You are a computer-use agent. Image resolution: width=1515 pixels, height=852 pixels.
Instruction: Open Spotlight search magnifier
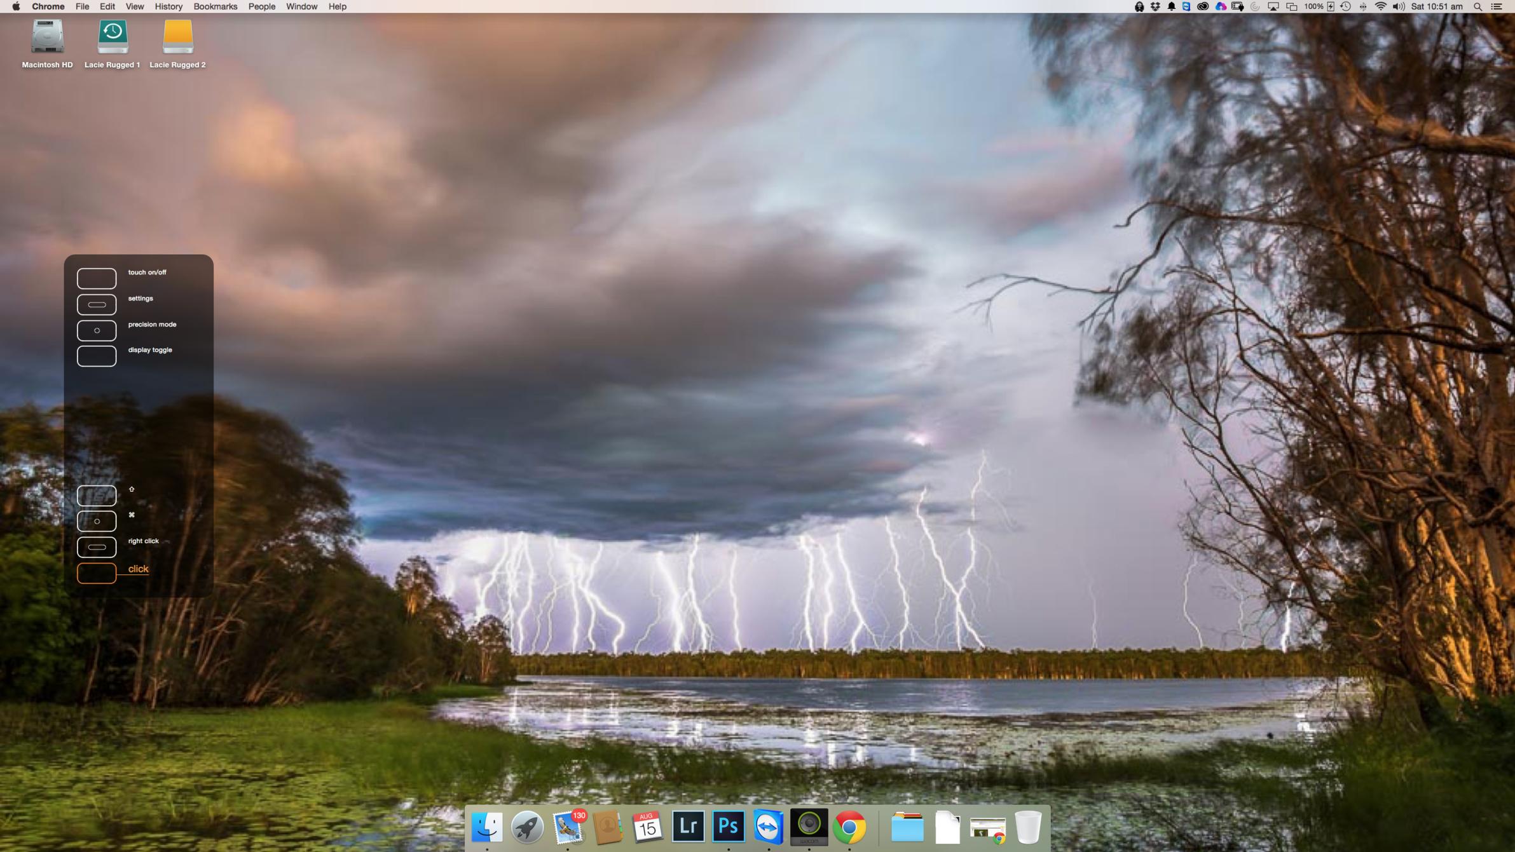pyautogui.click(x=1477, y=6)
